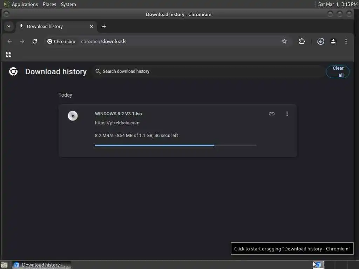Reload the downloads page
This screenshot has width=359, height=269.
click(x=35, y=41)
